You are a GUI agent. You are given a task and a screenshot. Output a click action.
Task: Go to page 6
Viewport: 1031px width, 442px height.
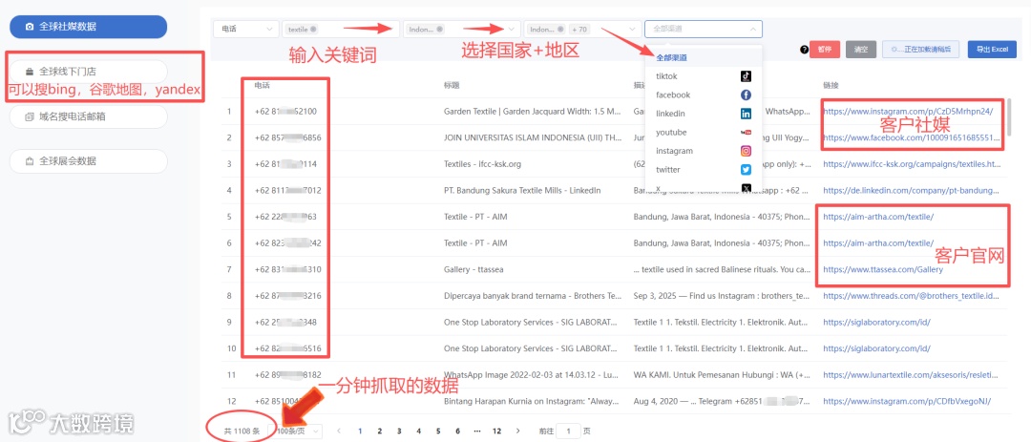click(x=457, y=431)
